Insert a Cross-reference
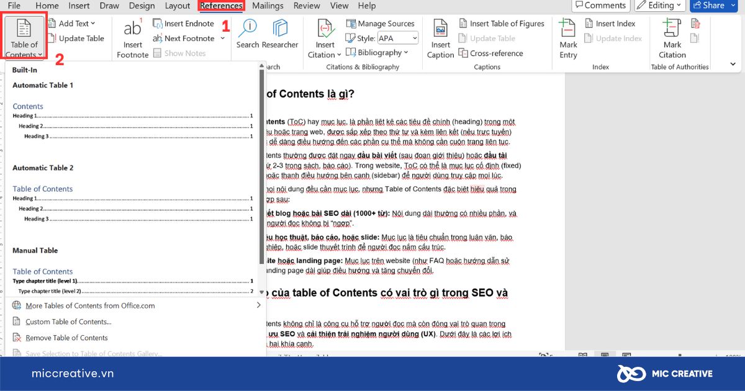The width and height of the screenshot is (745, 391). click(x=490, y=53)
